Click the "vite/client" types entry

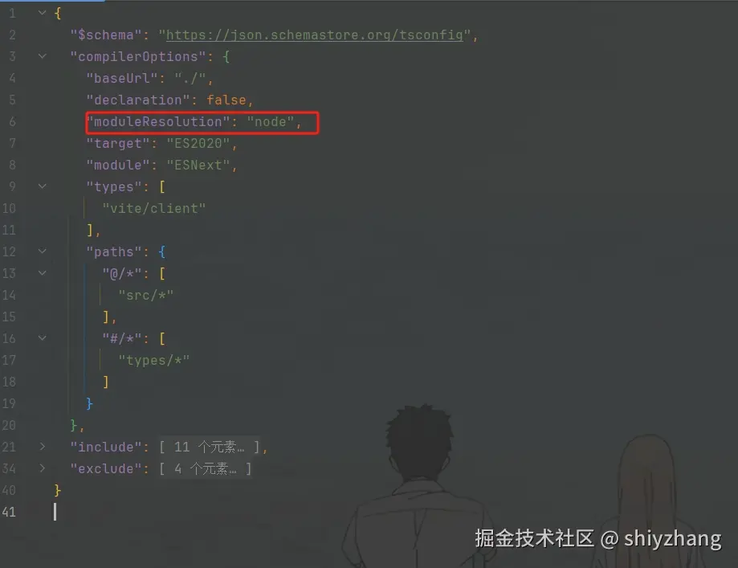pos(154,209)
